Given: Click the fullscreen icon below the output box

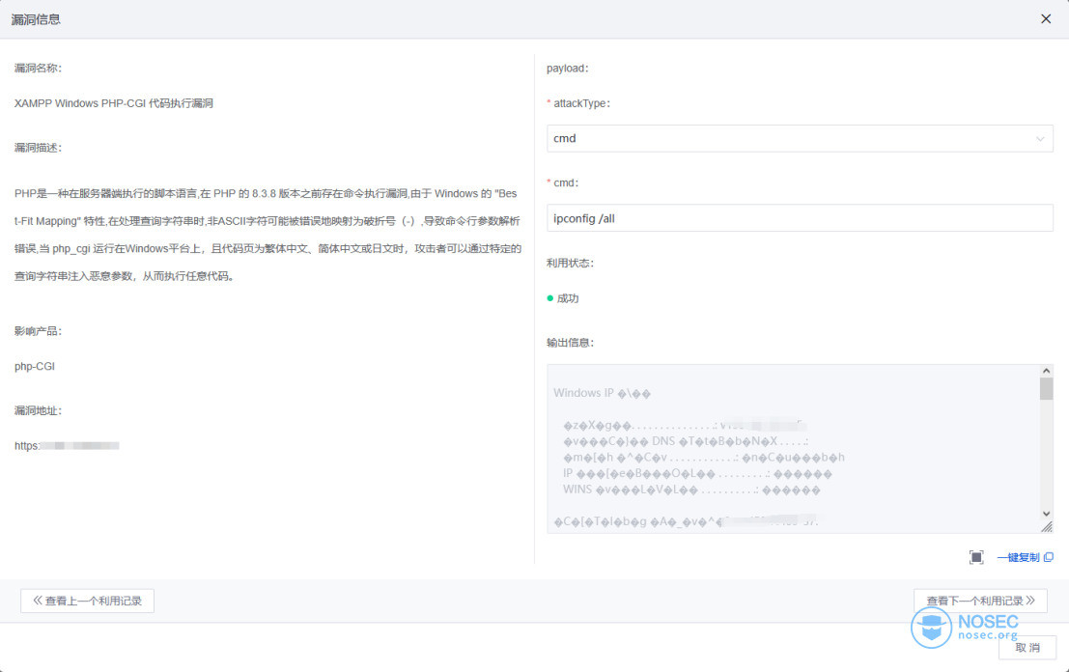Looking at the screenshot, I should [976, 557].
